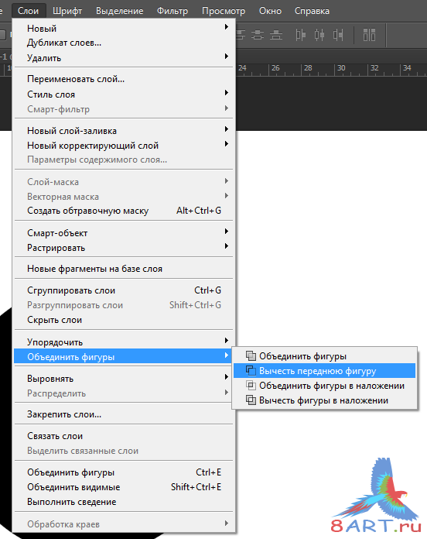The width and height of the screenshot is (427, 539).
Task: Open the Просмотр menu
Action: click(x=224, y=11)
